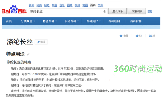Screen dimensions: 162x101
Task: Expand the 玩转百科 dropdown menu
Action: click(72, 21)
